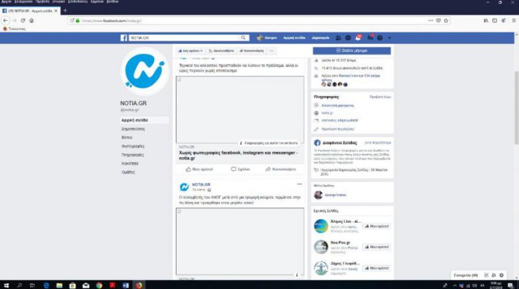
Task: Open the friend requests icon
Action: (338, 38)
